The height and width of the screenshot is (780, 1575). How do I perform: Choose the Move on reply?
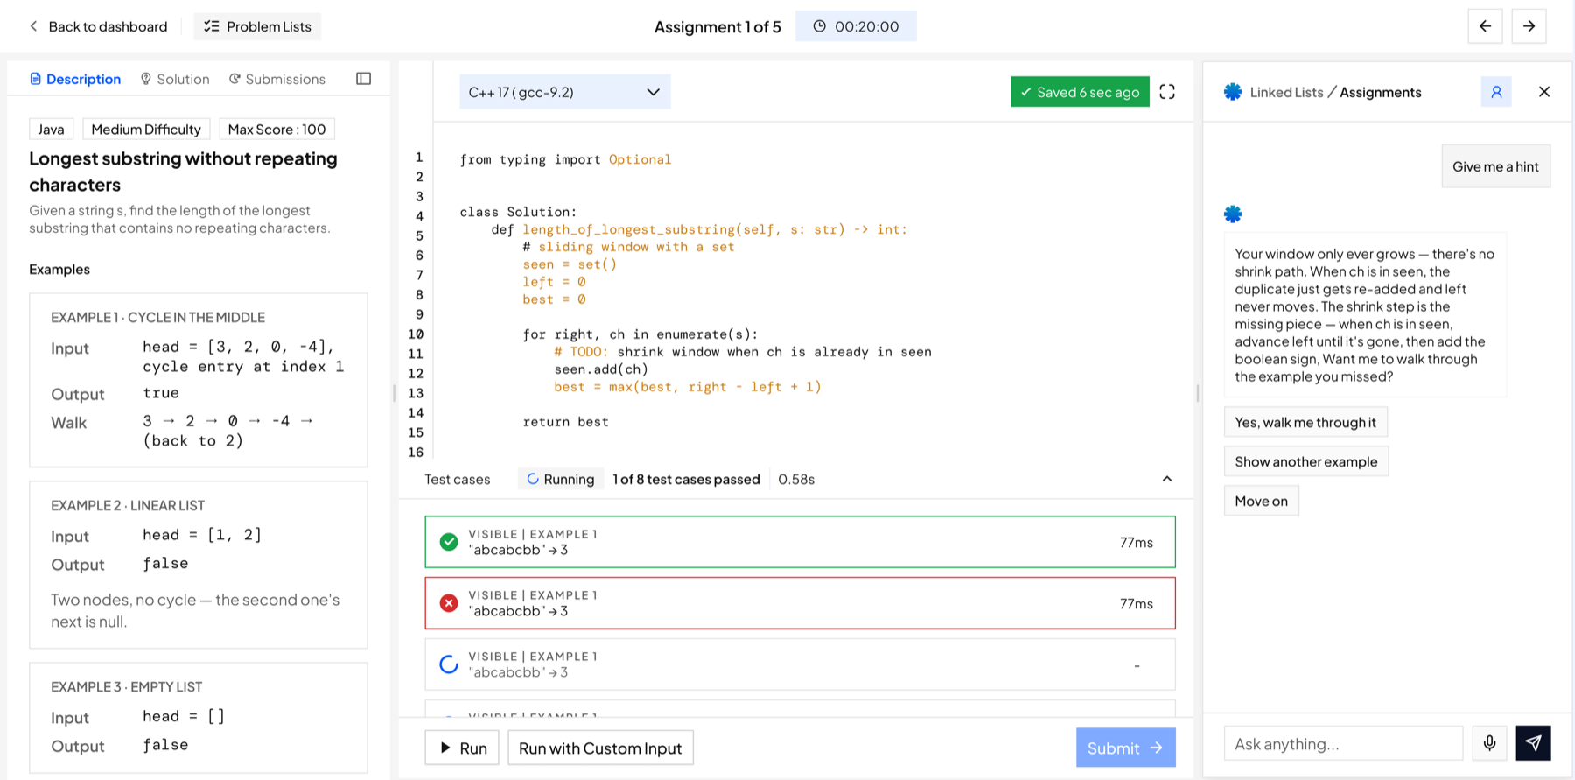[1262, 501]
